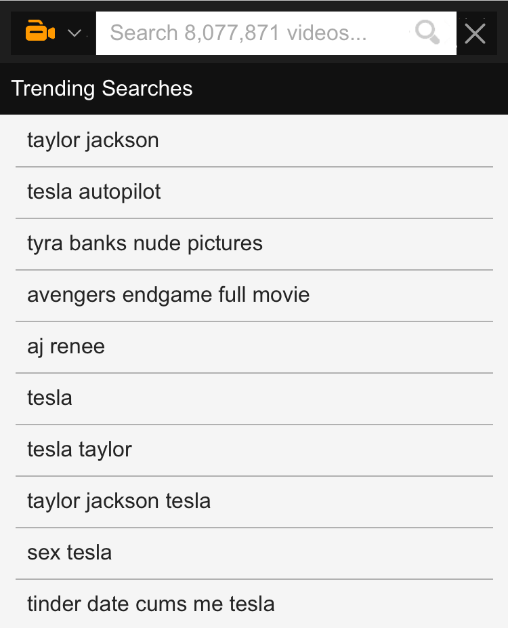Choose the "tesla autopilot" trending search
Image resolution: width=508 pixels, height=628 pixels.
pyautogui.click(x=94, y=192)
